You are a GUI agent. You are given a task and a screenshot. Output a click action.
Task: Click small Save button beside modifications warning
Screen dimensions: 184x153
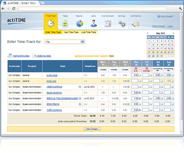[111, 56]
